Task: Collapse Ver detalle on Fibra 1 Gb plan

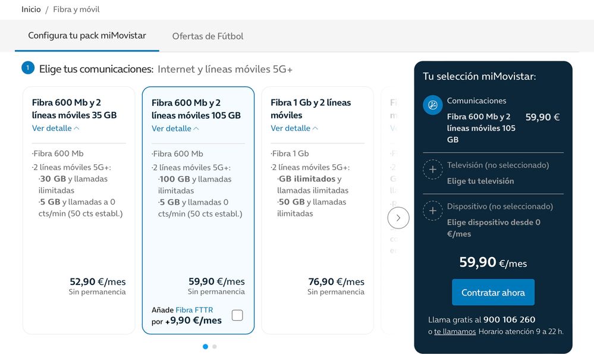Action: coord(294,128)
